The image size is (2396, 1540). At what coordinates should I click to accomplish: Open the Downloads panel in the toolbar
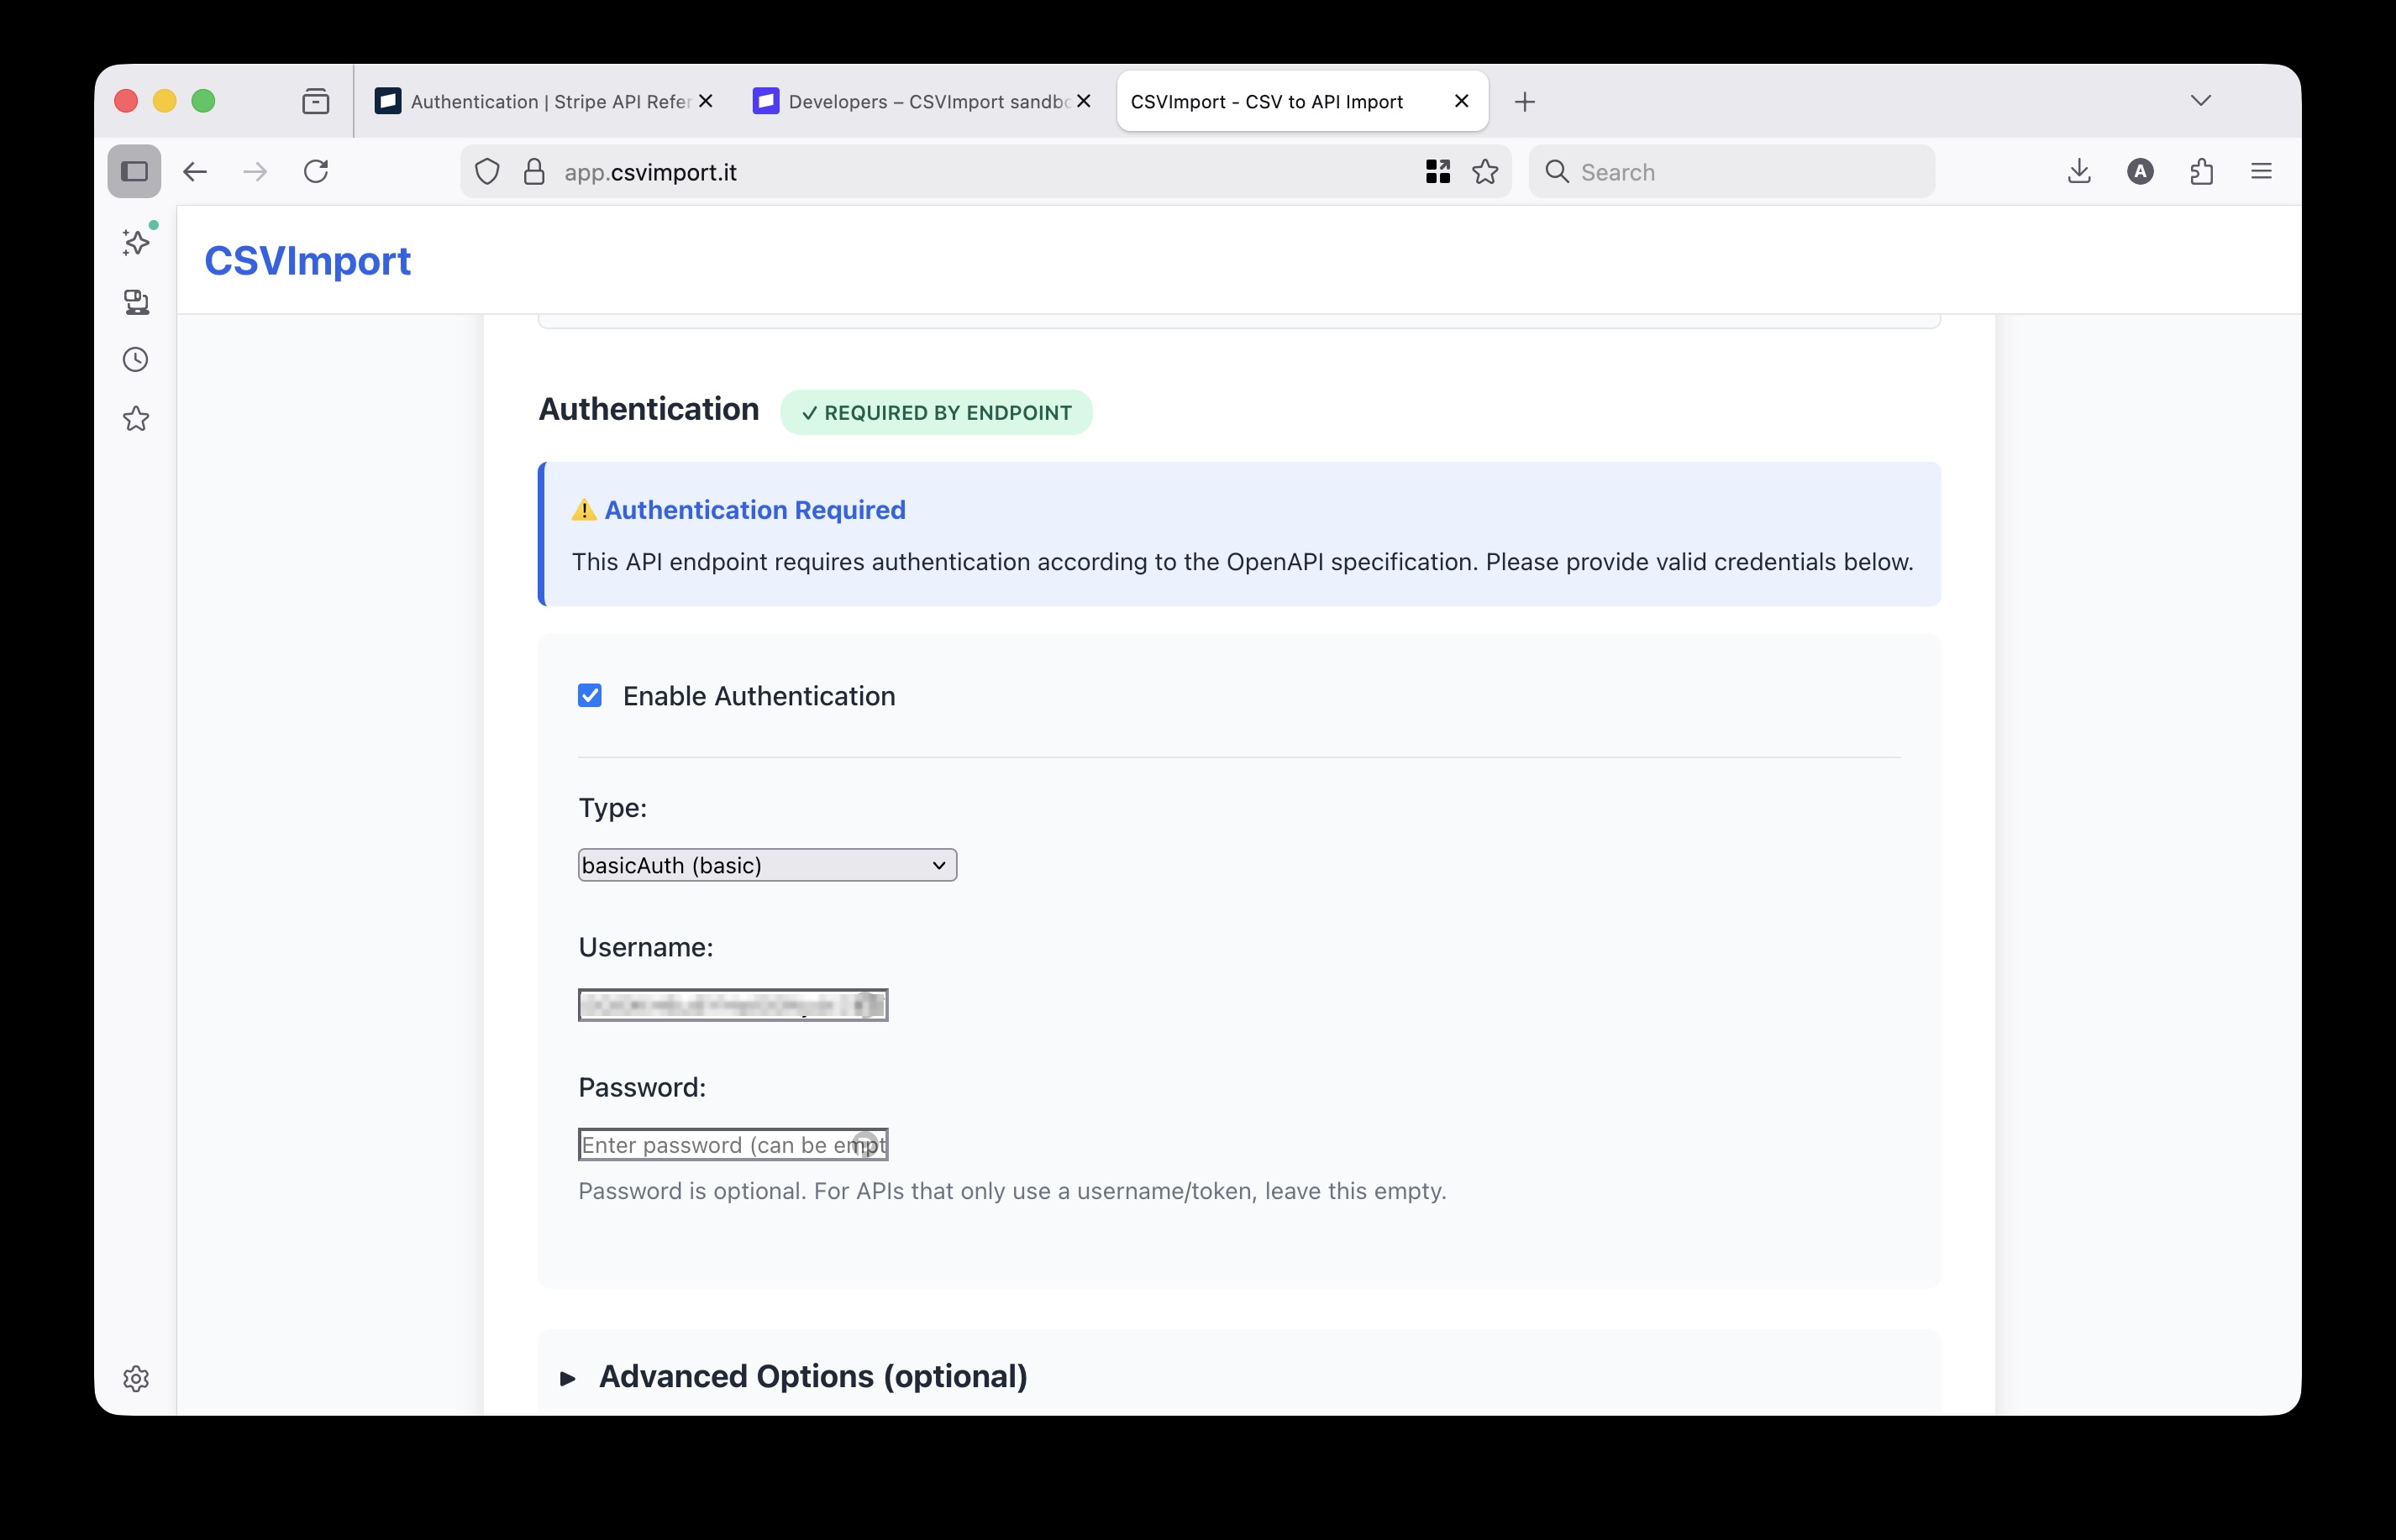point(2079,171)
